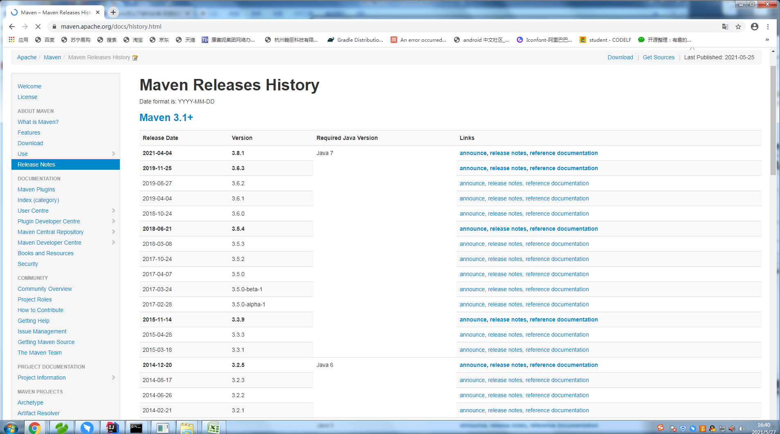This screenshot has height=434, width=780.
Task: Open Excel from the taskbar
Action: pos(214,428)
